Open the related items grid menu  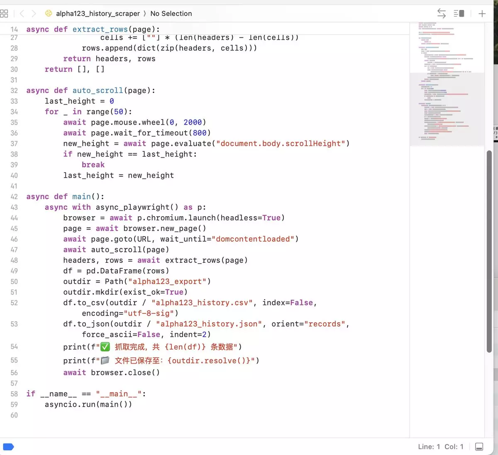(x=4, y=14)
